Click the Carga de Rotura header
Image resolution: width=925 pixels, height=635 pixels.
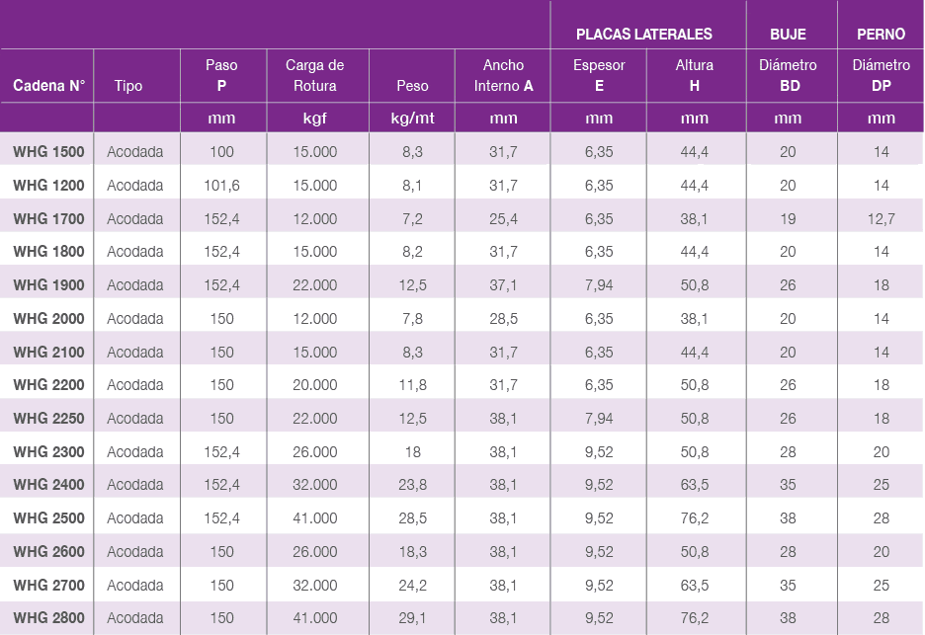point(314,76)
